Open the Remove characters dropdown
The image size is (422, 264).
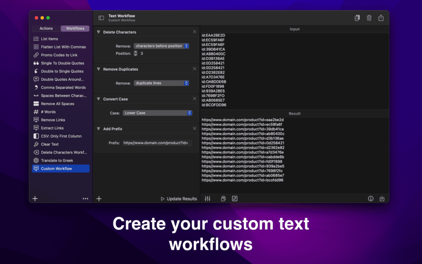click(162, 46)
